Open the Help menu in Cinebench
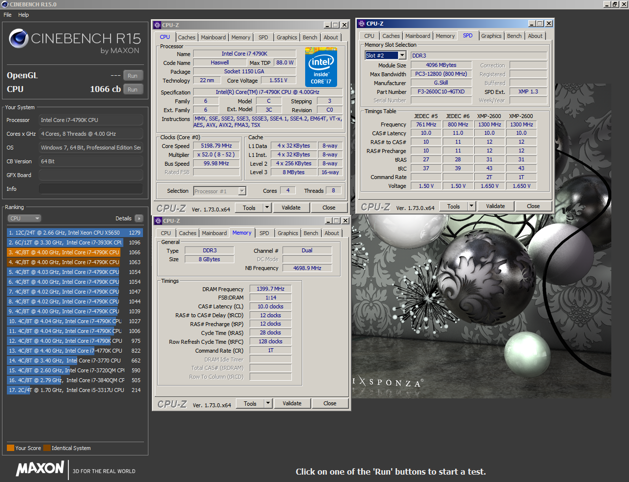Image resolution: width=629 pixels, height=482 pixels. click(x=24, y=15)
